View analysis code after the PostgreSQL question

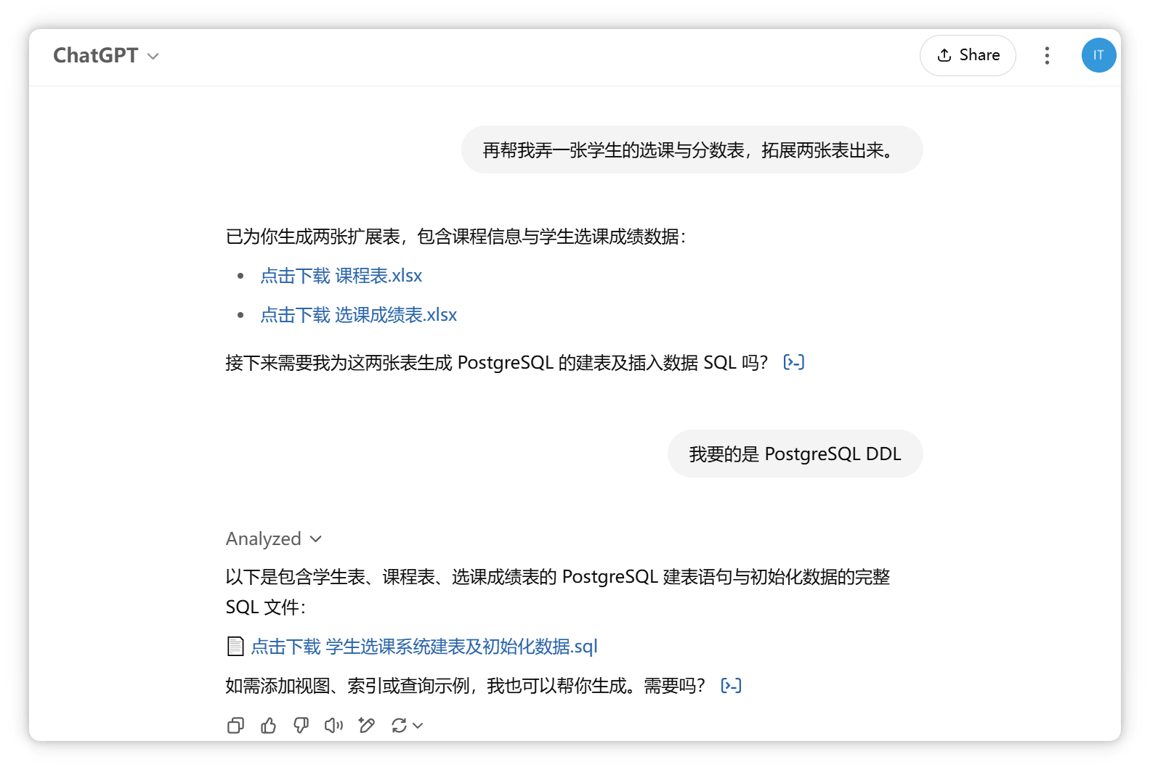tap(793, 362)
